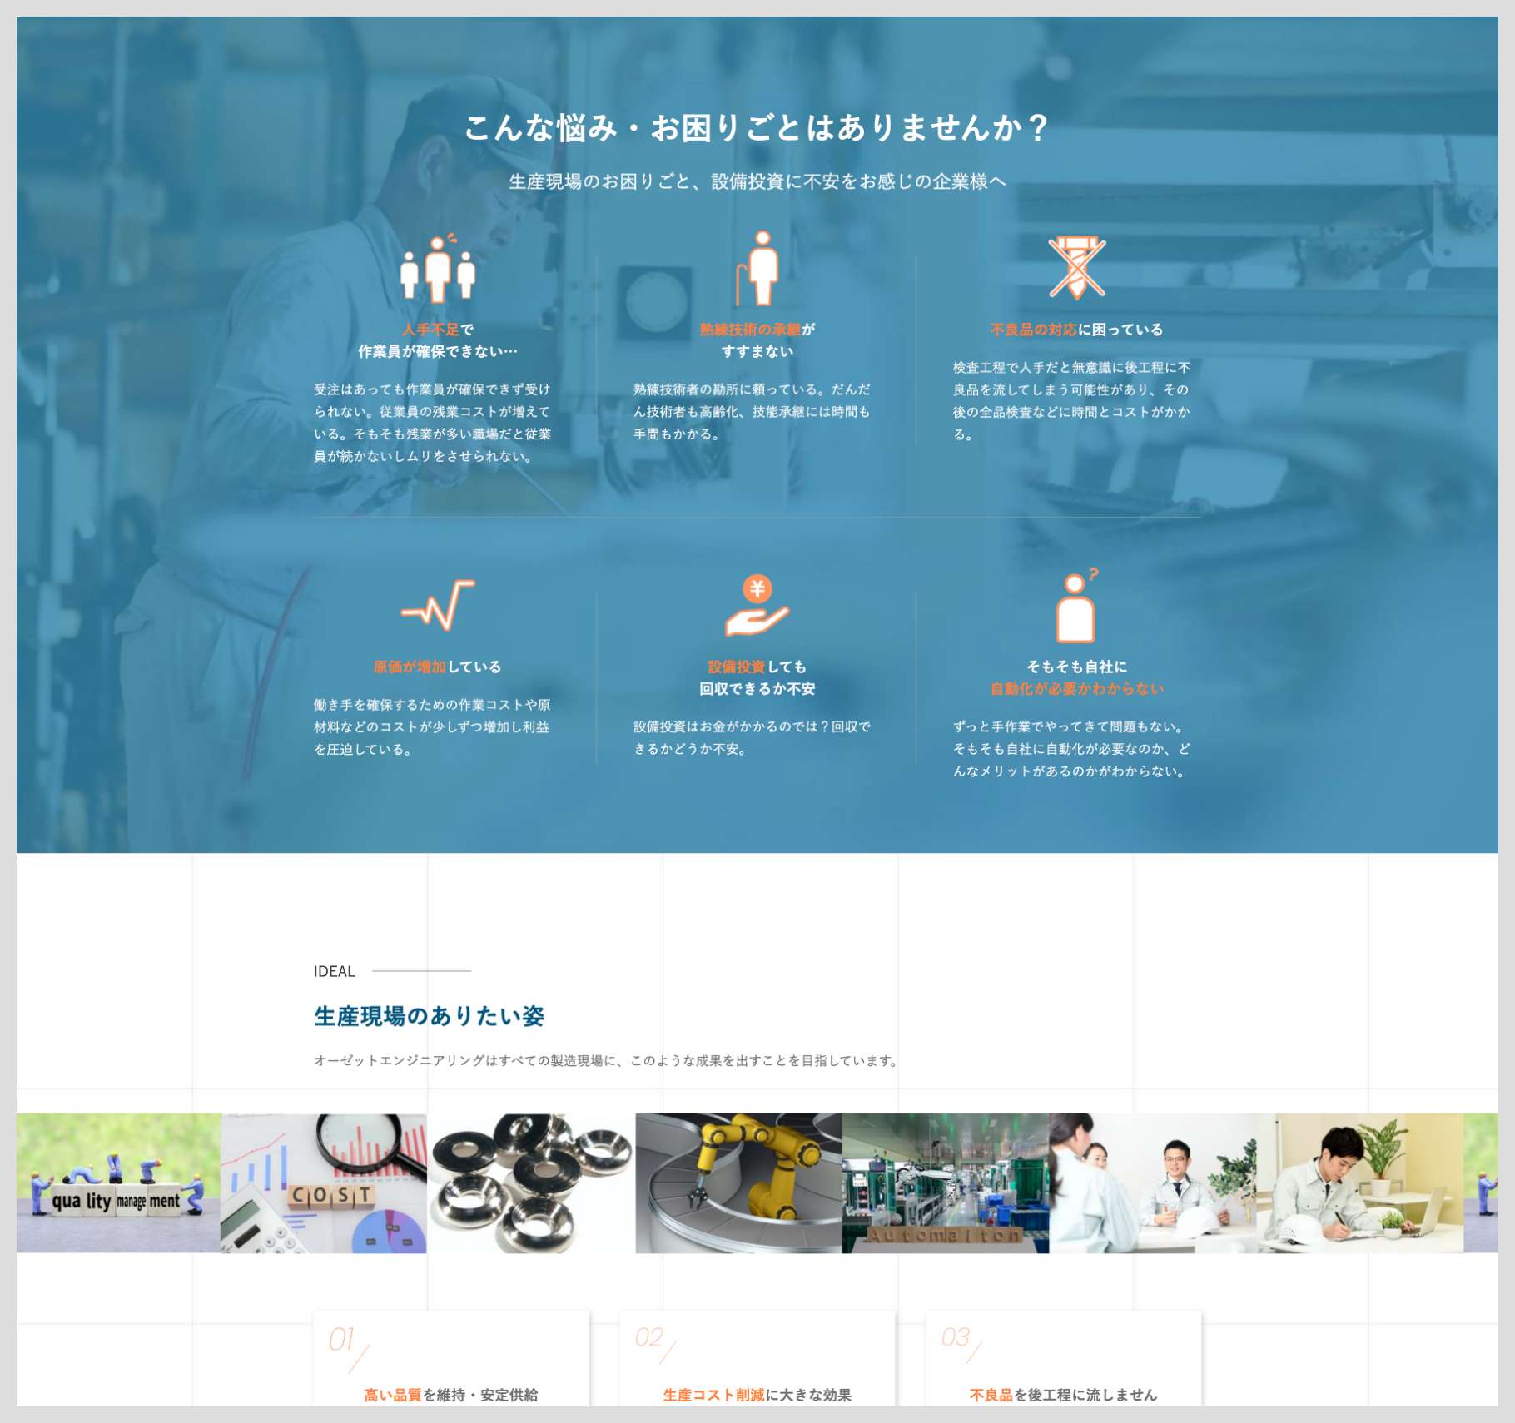Image resolution: width=1515 pixels, height=1423 pixels.
Task: Click the 原価が増加している heading
Action: 437,667
